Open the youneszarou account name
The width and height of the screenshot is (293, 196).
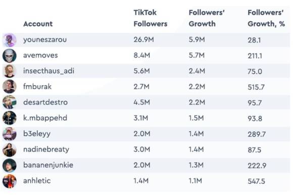point(45,40)
